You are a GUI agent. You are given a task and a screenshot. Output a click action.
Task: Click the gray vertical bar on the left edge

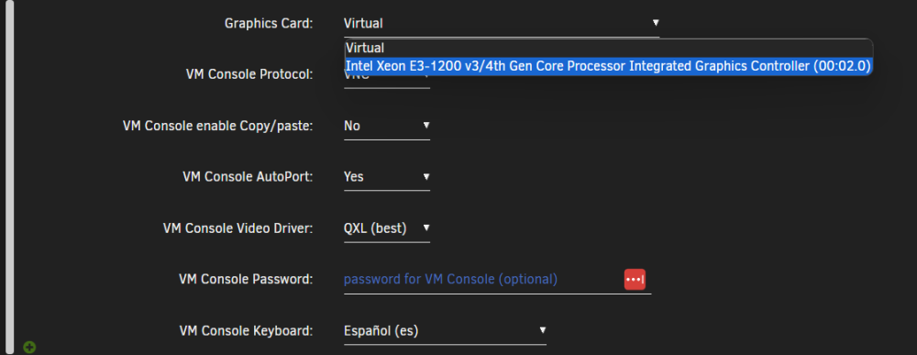9,177
